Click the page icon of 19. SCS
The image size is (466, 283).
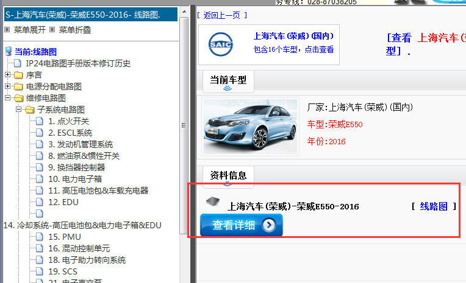click(x=40, y=271)
